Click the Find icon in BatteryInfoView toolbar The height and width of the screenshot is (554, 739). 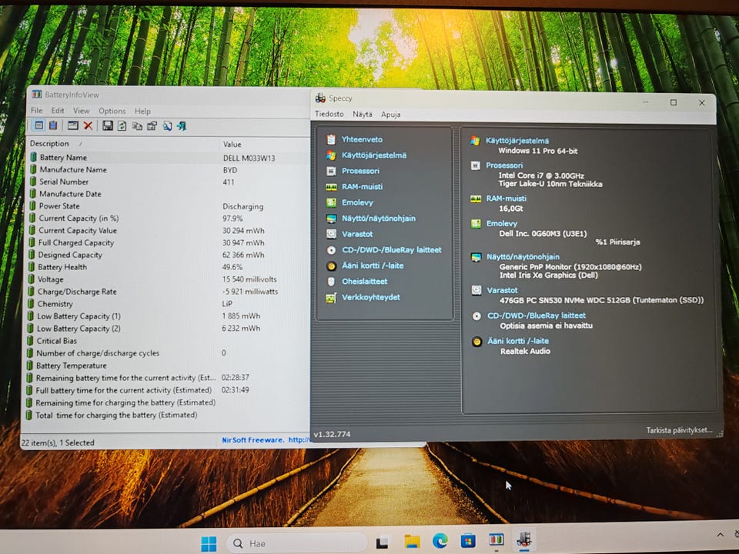click(166, 126)
